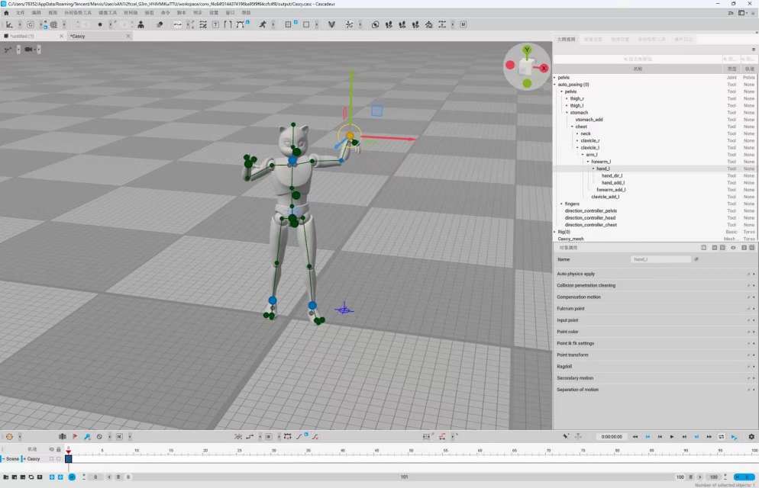Toggle the loop playback button
Screen dimensions: 759x488
tap(722, 436)
